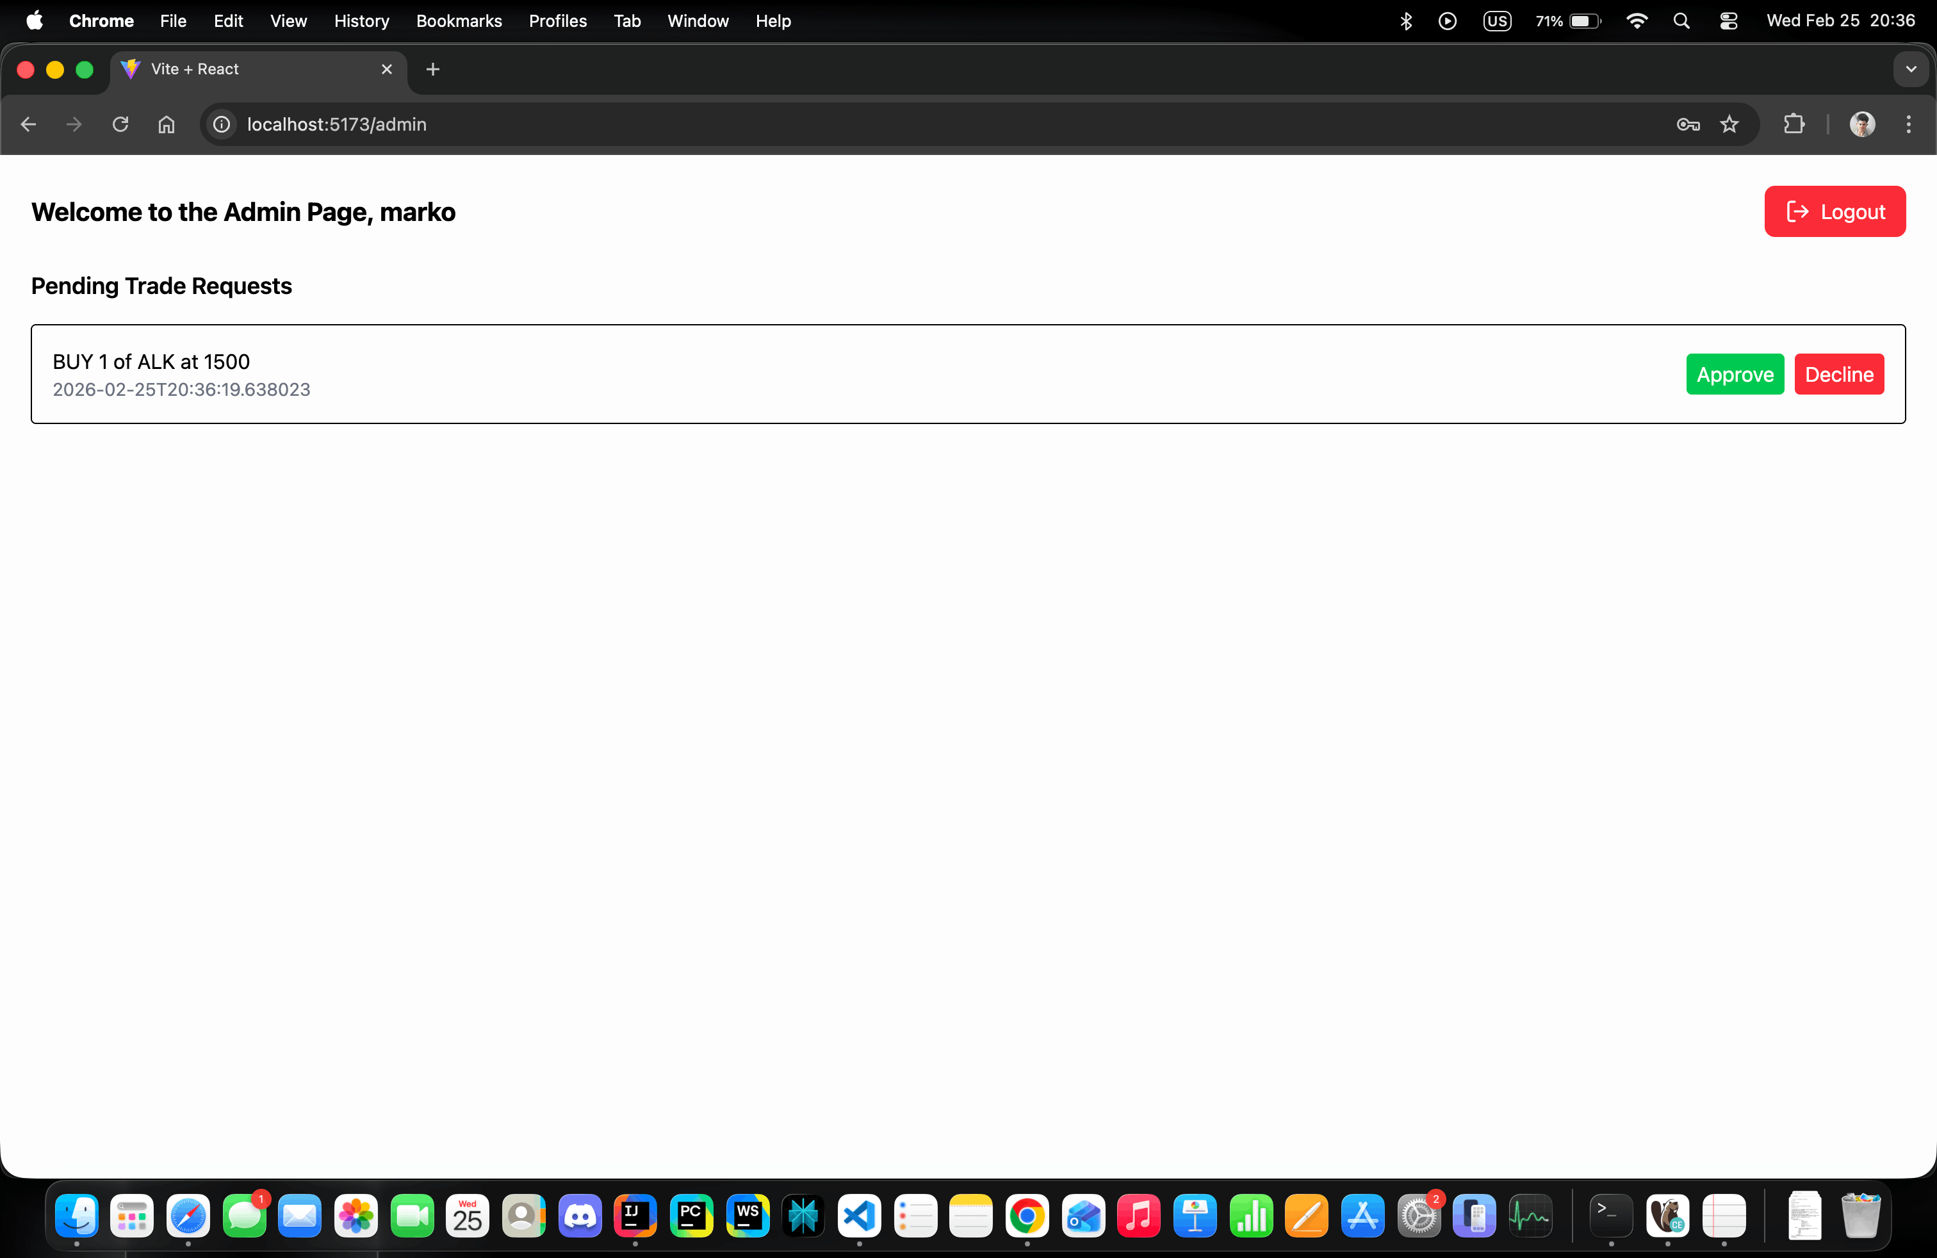Bookmark this page with star icon
This screenshot has height=1258, width=1937.
1729,124
